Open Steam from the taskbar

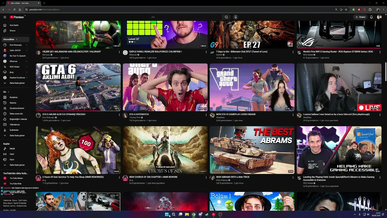point(207,214)
